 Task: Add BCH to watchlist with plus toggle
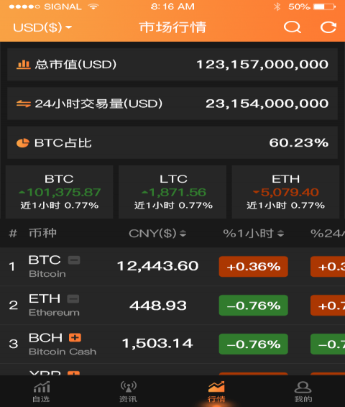tap(75, 338)
